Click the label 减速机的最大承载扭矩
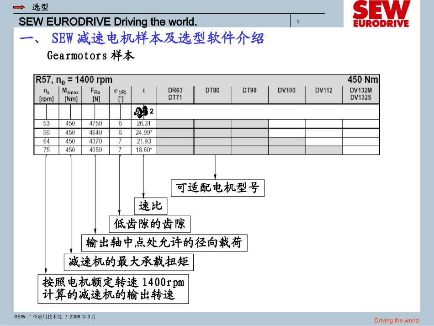 pos(129,262)
